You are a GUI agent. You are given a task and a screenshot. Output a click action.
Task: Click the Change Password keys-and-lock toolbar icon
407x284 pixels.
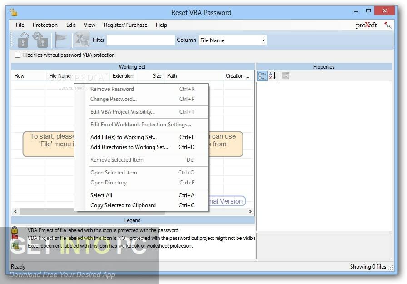40,40
